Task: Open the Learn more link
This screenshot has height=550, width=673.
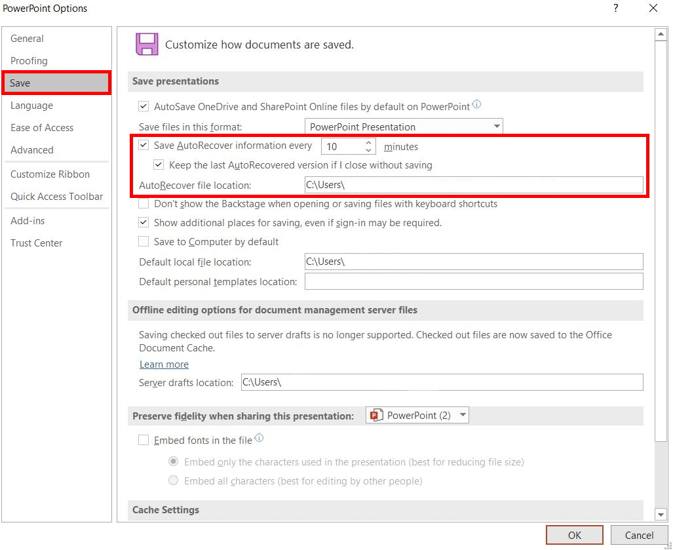Action: tap(164, 364)
